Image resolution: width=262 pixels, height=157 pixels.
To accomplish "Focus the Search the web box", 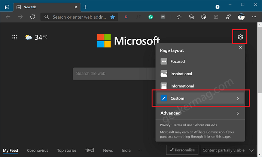I will pos(114,74).
